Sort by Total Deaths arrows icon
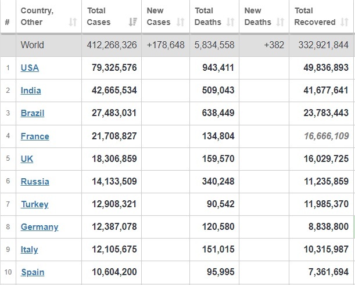Viewport: 355px width, 285px height. pyautogui.click(x=231, y=22)
